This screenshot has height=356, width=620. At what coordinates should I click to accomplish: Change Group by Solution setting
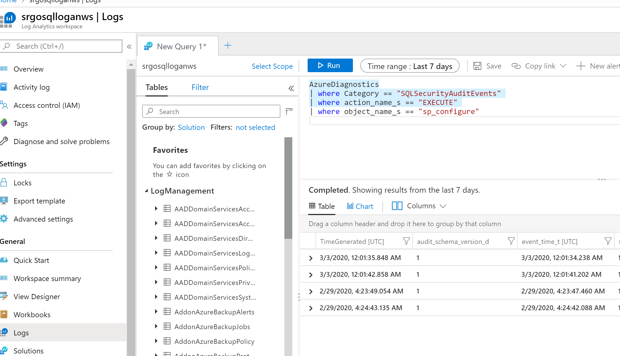pos(191,127)
